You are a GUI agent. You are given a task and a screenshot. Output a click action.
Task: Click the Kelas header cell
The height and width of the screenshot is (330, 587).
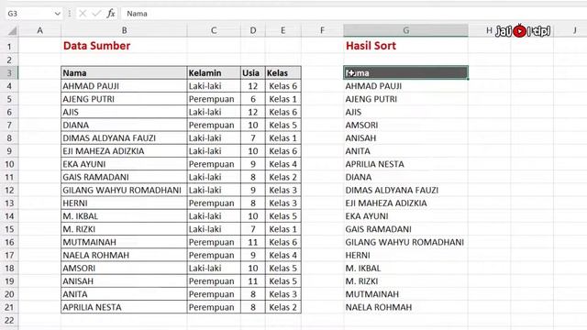click(x=283, y=72)
